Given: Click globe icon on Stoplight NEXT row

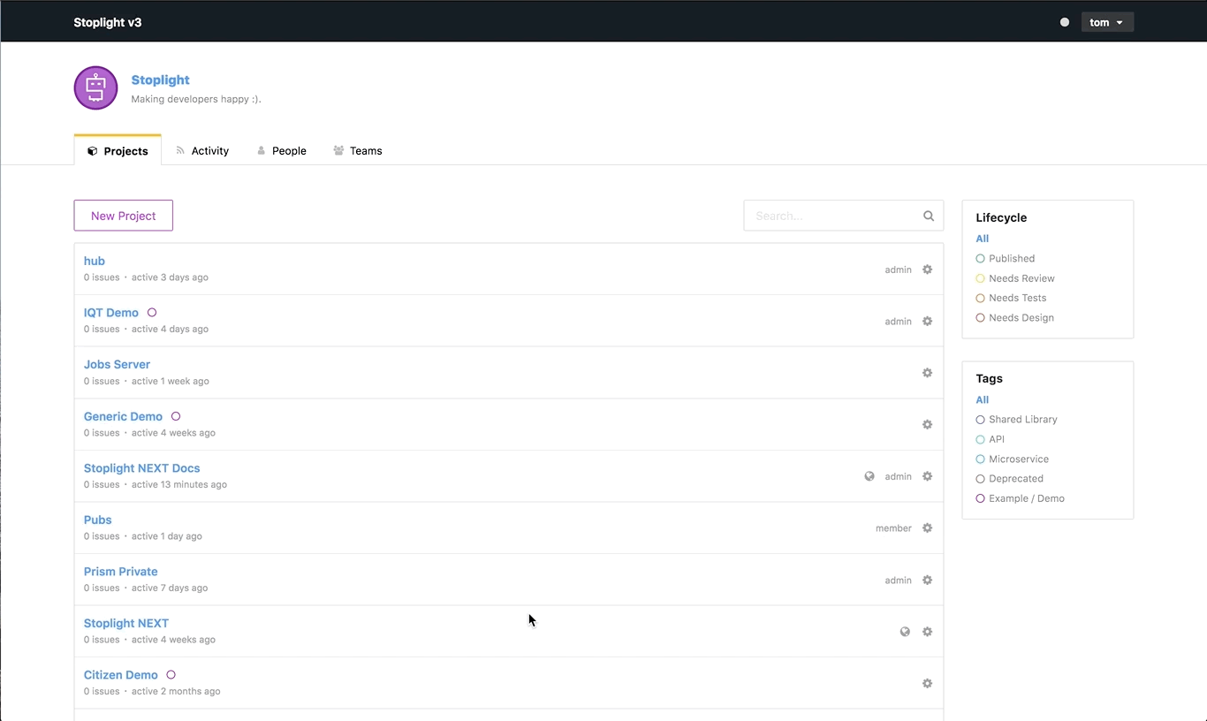Looking at the screenshot, I should click(x=905, y=632).
